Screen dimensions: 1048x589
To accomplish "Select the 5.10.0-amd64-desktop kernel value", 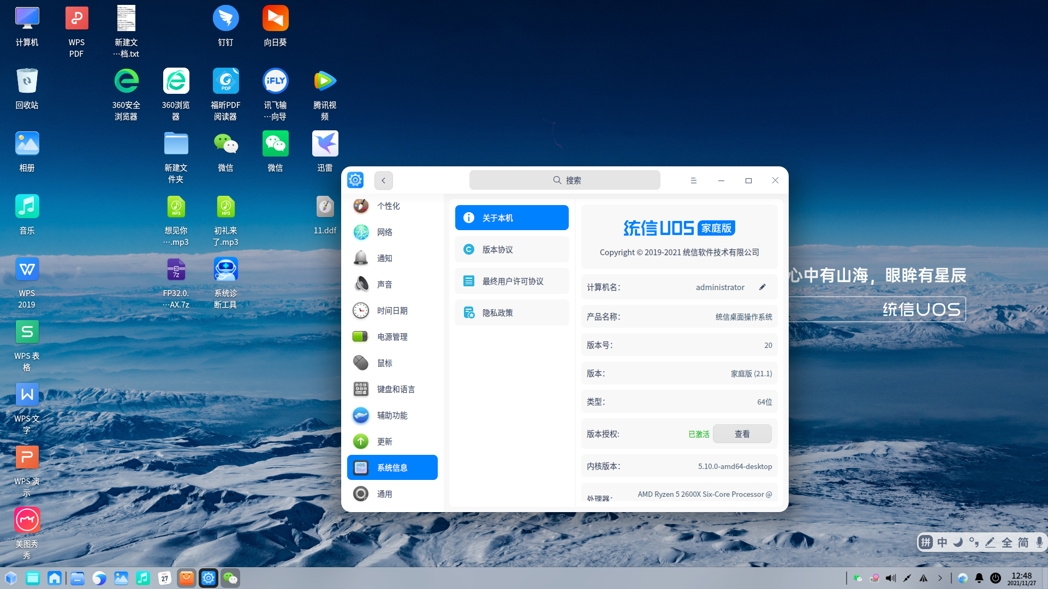I will pos(735,466).
